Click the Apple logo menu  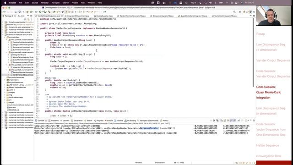(x=5, y=3)
